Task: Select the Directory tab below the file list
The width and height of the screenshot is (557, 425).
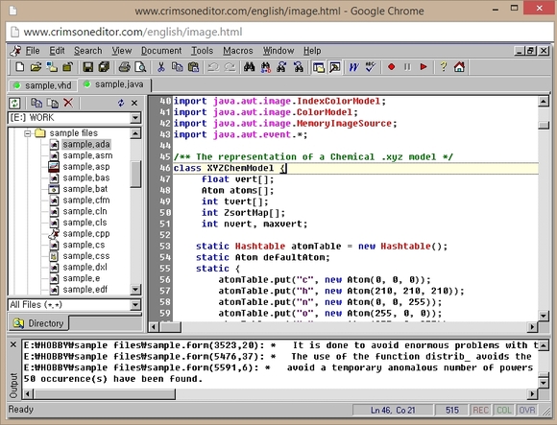Action: tap(38, 323)
